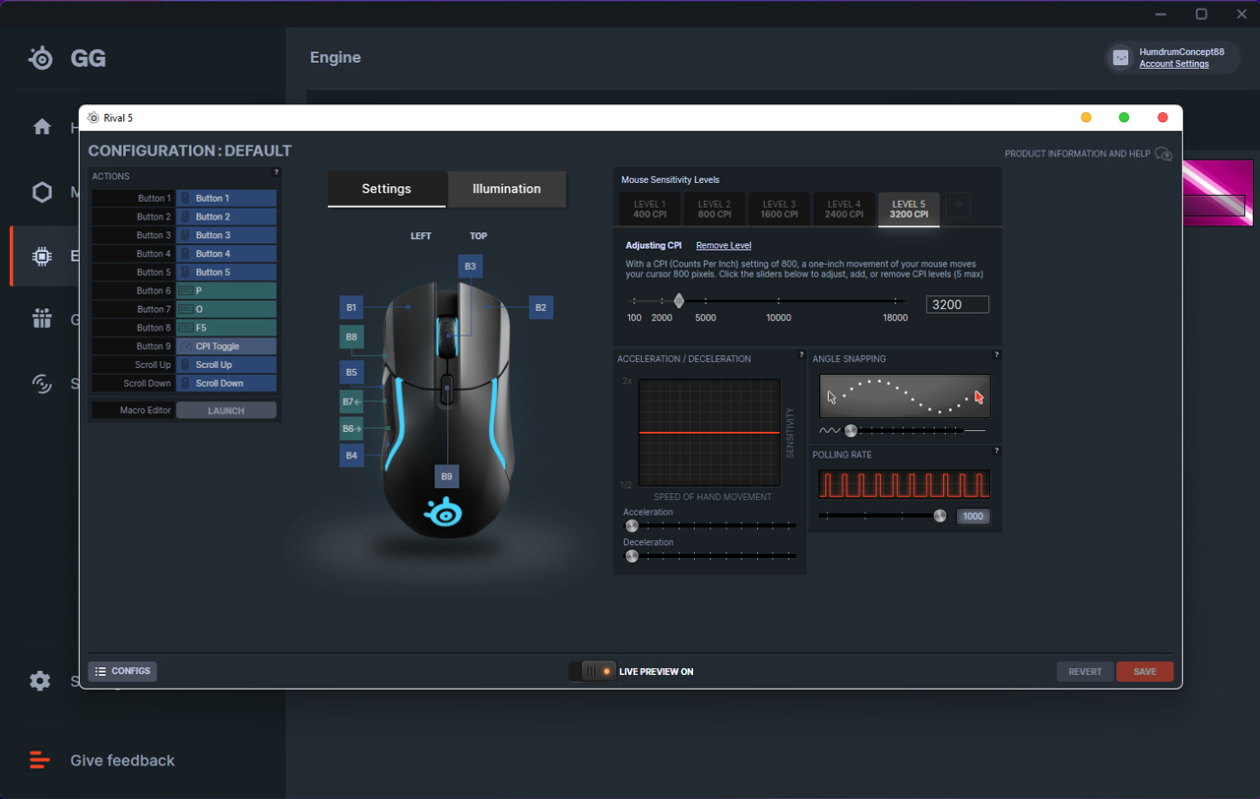Screen dimensions: 1260x799
Task: Click the CPI value field showing 3200
Action: point(957,305)
